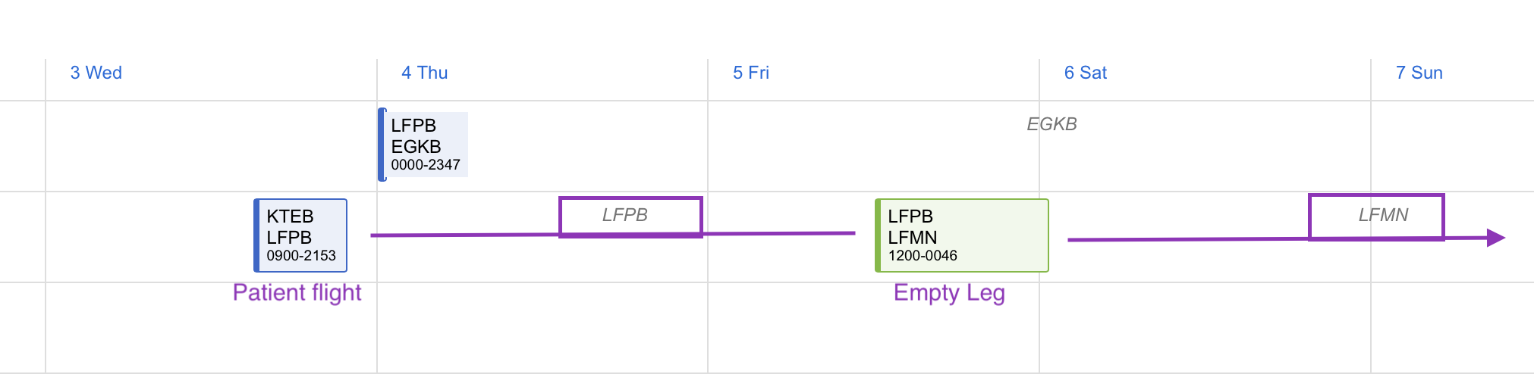This screenshot has width=1534, height=374.
Task: Click the 0000-2347 time text
Action: click(x=426, y=165)
